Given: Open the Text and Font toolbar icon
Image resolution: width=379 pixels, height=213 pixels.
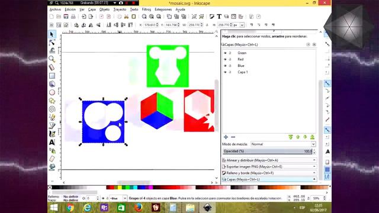Looking at the screenshot, I should [219, 17].
